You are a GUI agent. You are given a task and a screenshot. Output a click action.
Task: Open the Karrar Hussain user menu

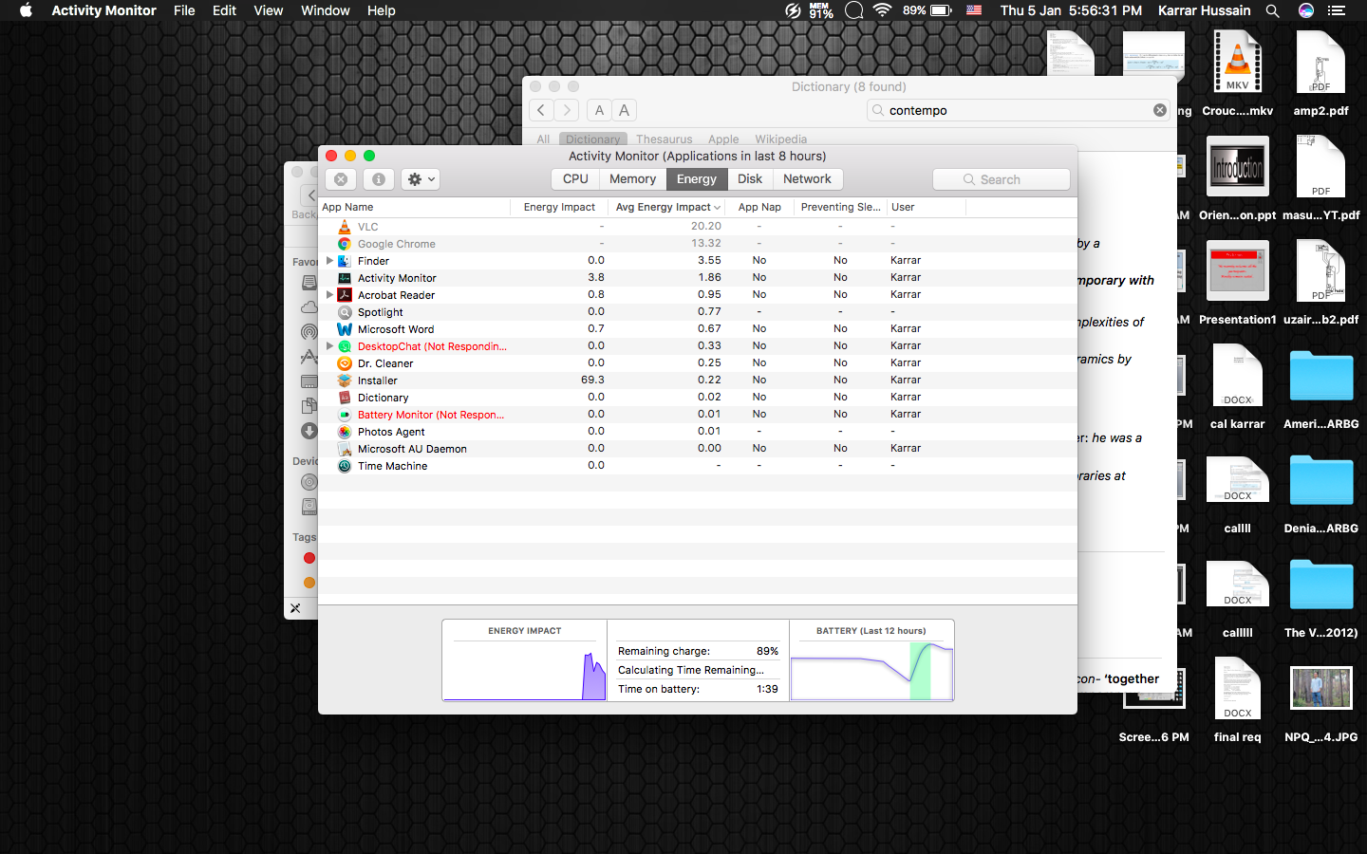[1204, 10]
